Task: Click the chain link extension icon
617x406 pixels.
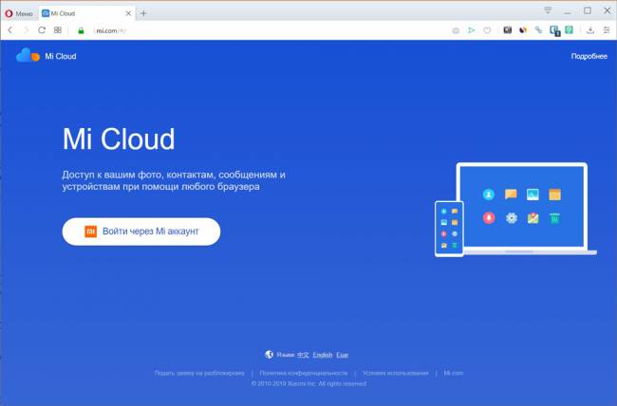Action: pos(538,30)
